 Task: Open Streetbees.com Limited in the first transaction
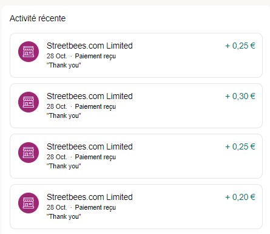pos(90,46)
